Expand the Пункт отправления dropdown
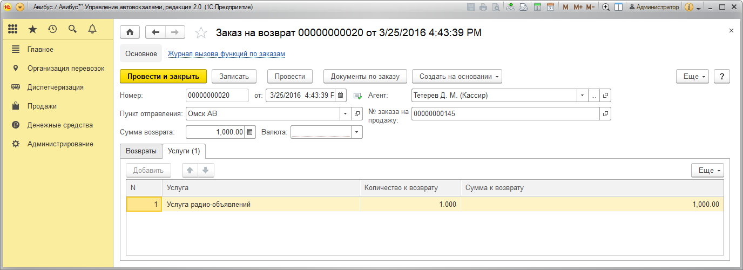The height and width of the screenshot is (270, 743). point(345,114)
